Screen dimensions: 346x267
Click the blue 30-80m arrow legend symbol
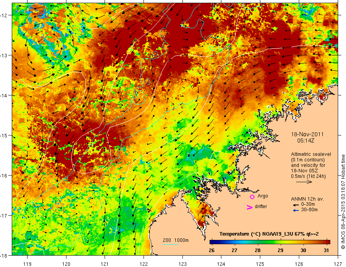tap(296, 210)
